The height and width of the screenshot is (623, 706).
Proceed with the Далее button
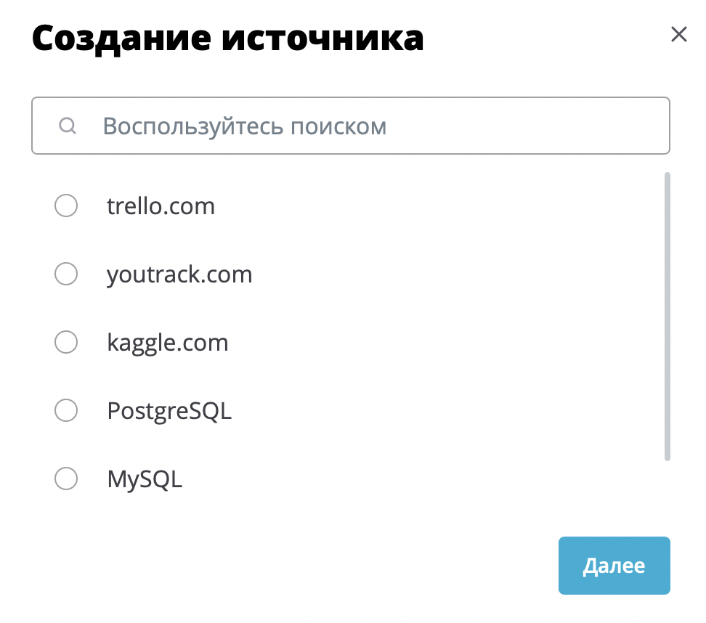pos(614,566)
